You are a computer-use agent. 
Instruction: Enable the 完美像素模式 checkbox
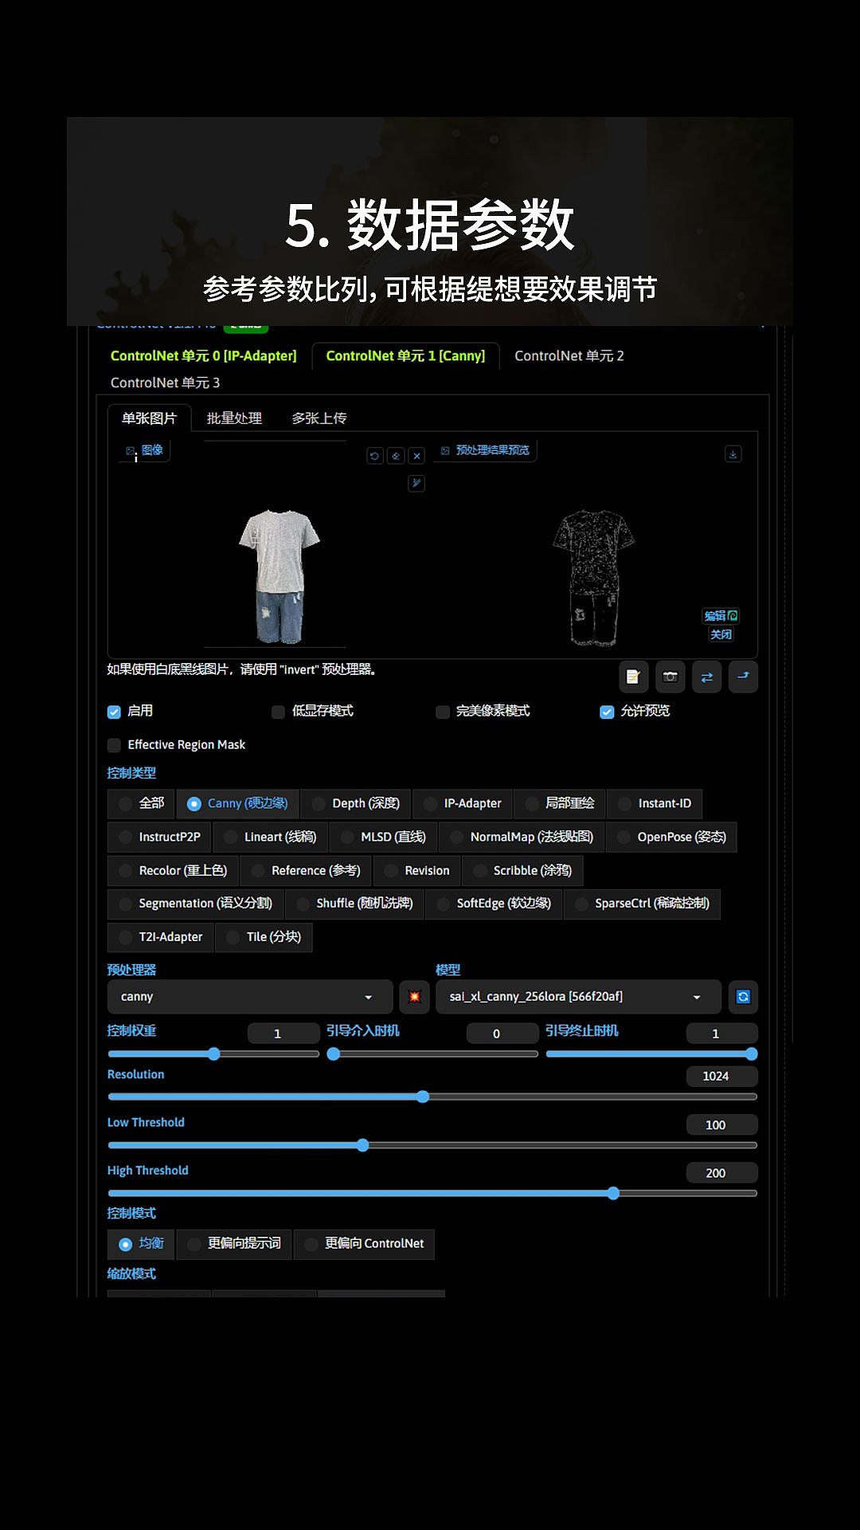tap(443, 712)
